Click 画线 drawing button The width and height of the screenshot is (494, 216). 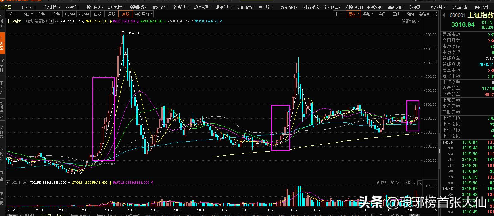[396, 14]
